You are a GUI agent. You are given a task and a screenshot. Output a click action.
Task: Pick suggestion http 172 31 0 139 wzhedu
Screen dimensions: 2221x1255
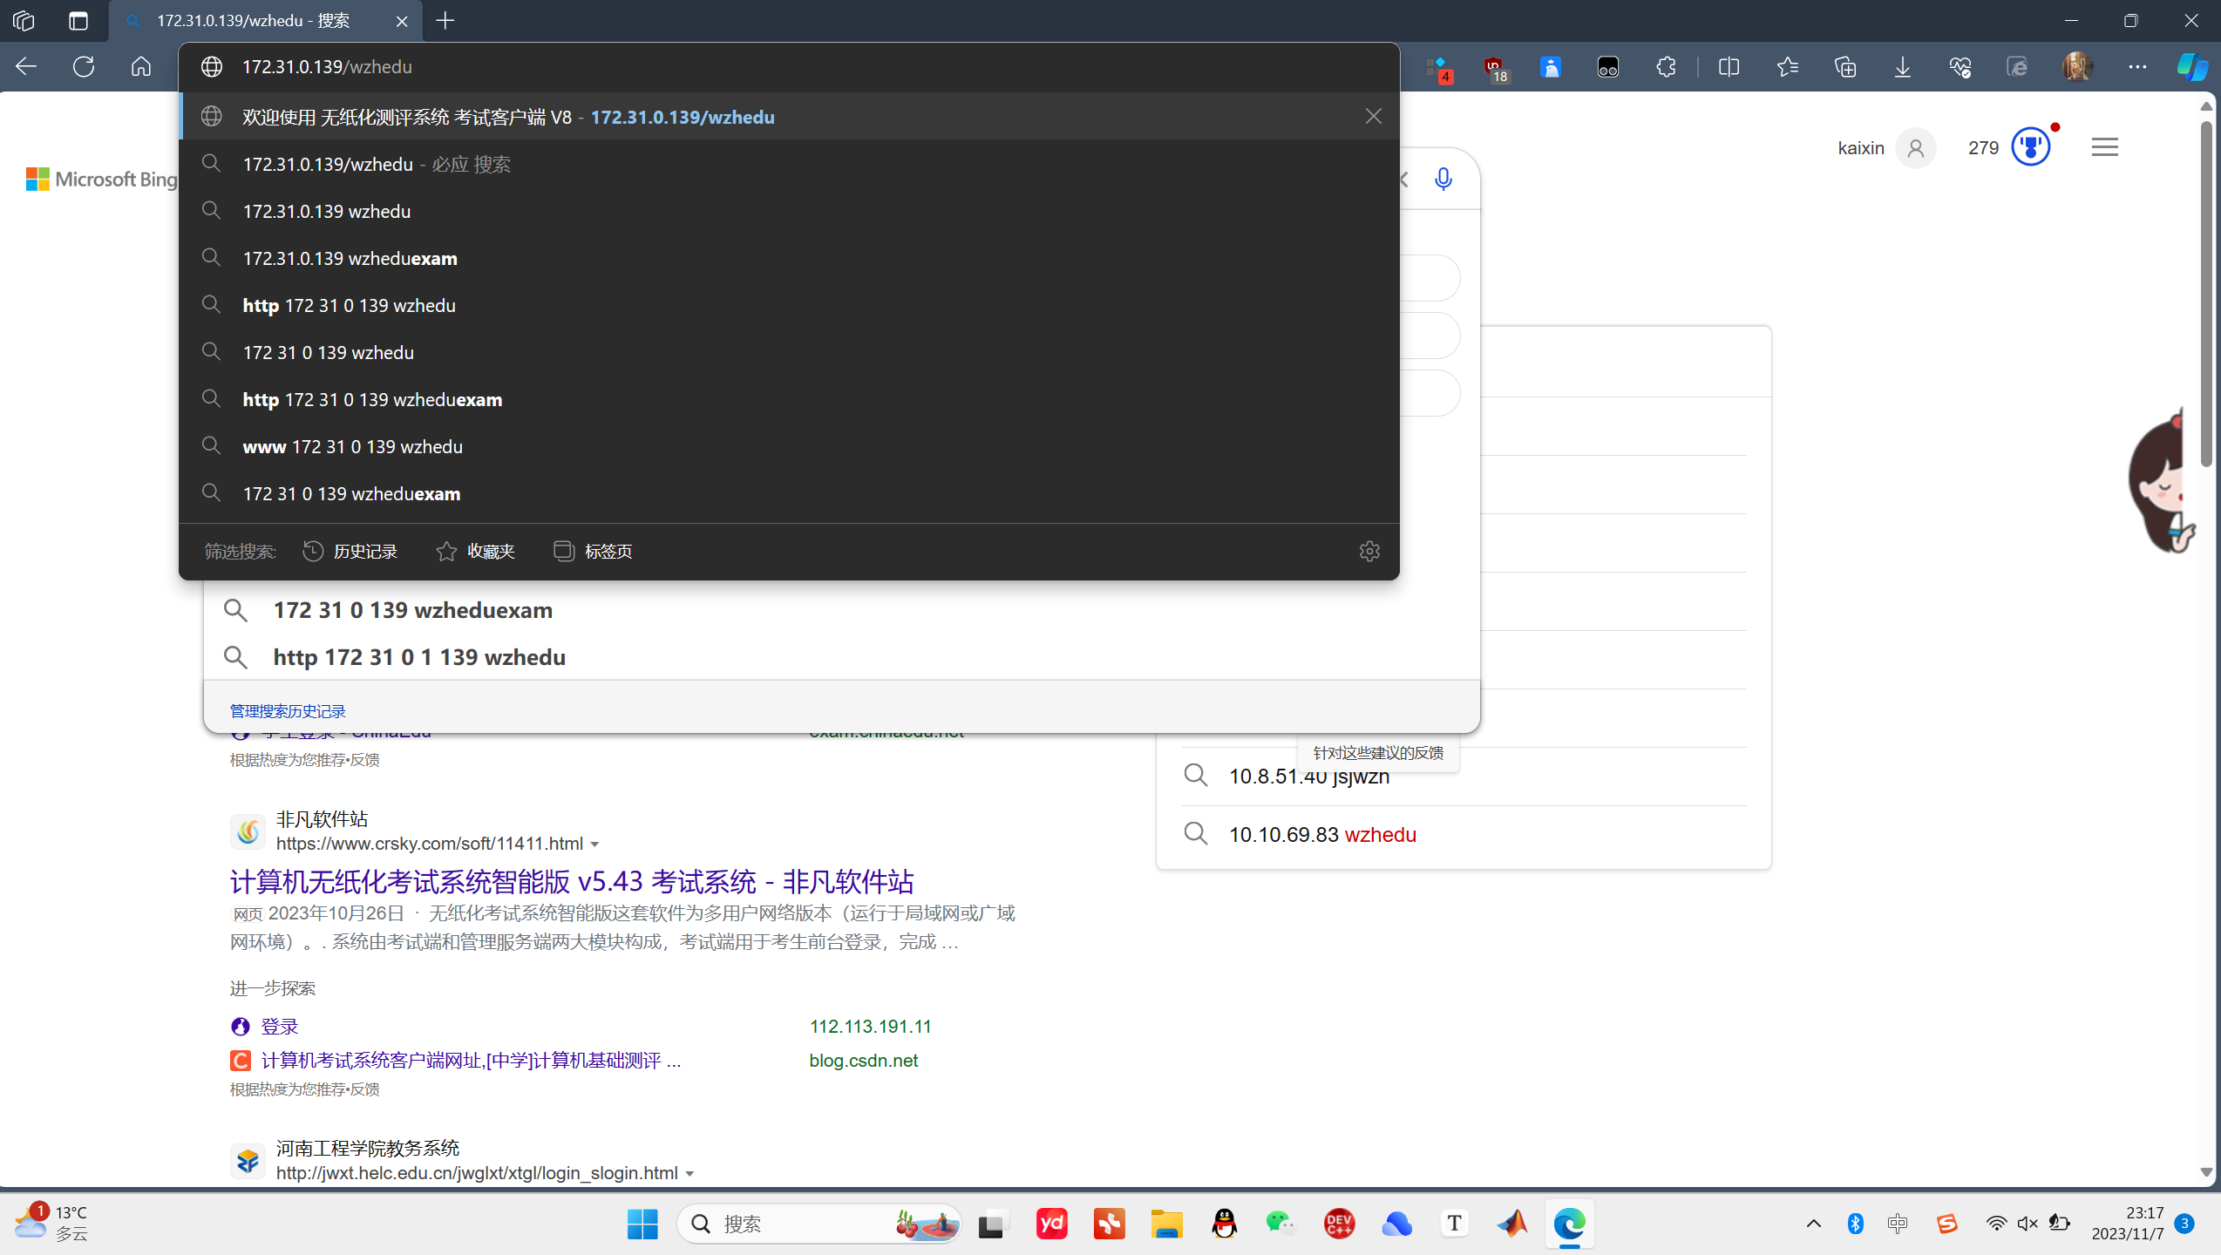[x=789, y=305]
